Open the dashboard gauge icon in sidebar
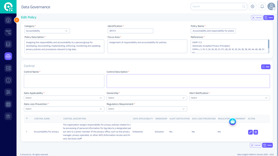This screenshot has width=278, height=156. [8, 20]
